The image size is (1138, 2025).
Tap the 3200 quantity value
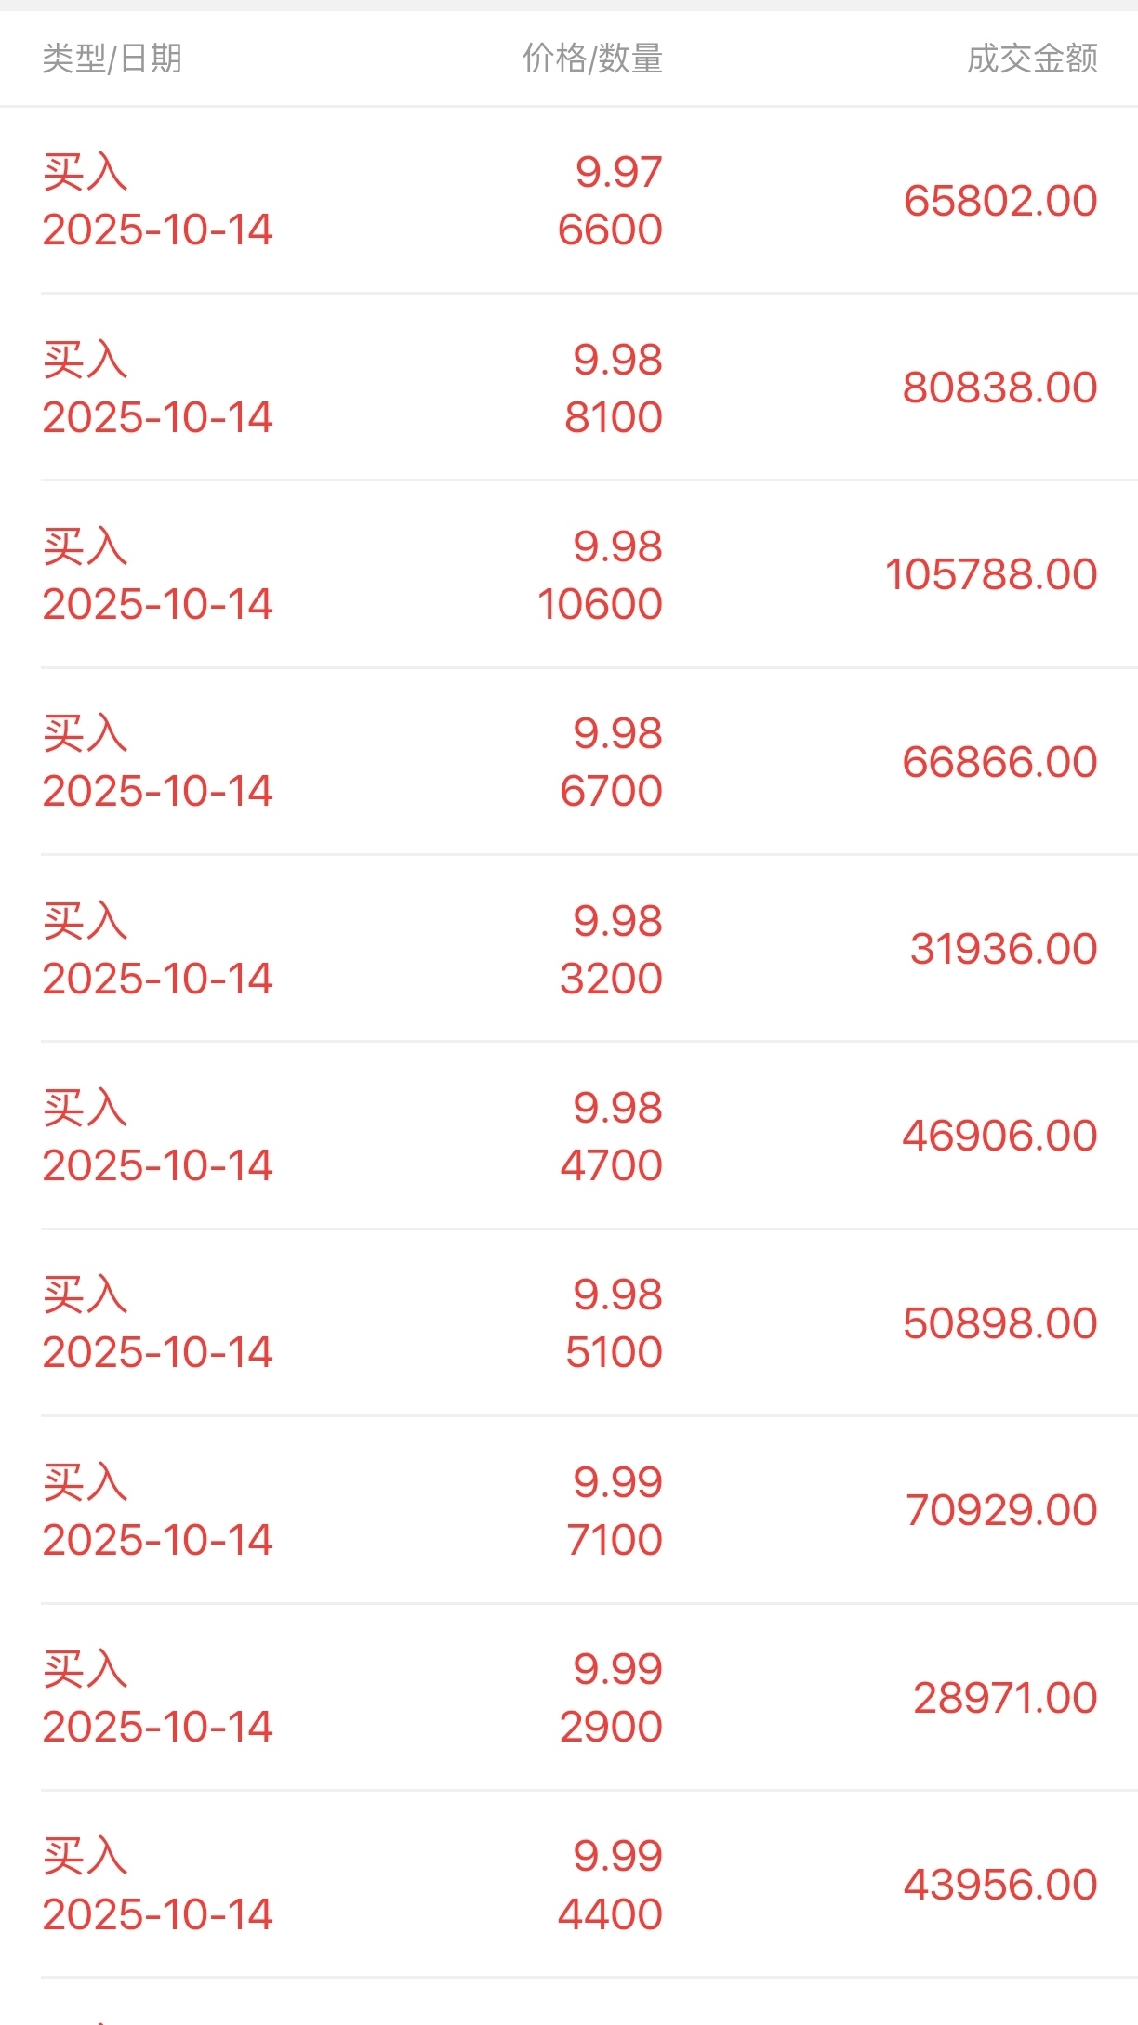tap(611, 979)
